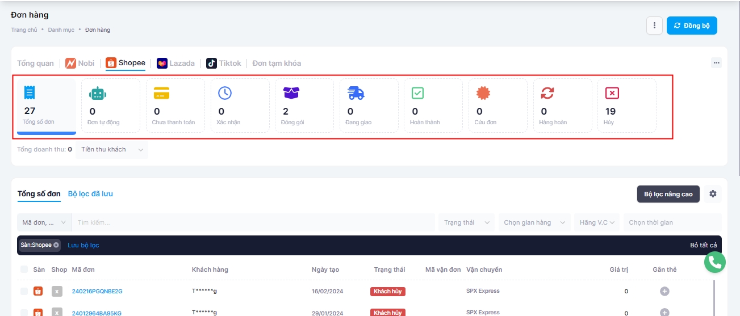
Task: Open the three-dot menu beside Đồng bộ
Action: [655, 26]
